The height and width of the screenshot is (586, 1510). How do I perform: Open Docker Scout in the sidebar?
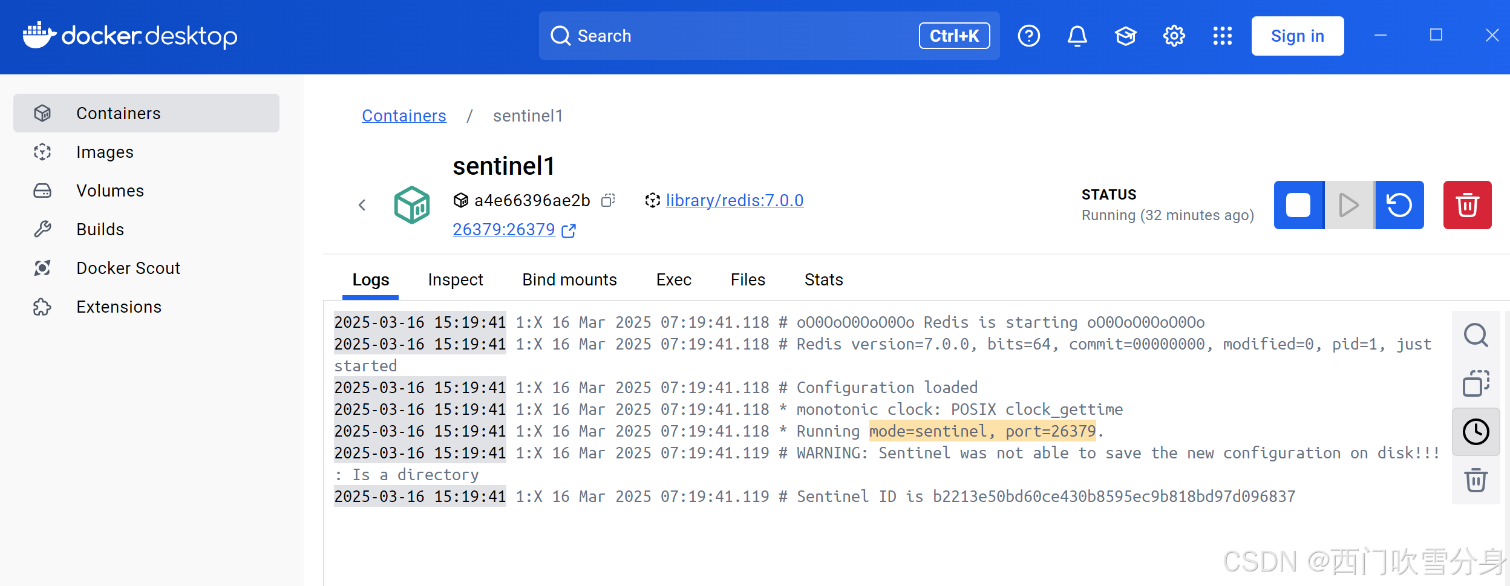tap(146, 268)
